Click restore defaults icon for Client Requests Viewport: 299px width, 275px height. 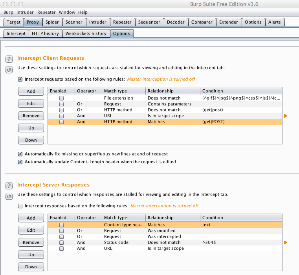coord(9,70)
